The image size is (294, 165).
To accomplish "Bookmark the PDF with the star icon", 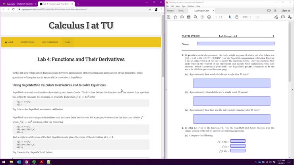I will [x=175, y=17].
